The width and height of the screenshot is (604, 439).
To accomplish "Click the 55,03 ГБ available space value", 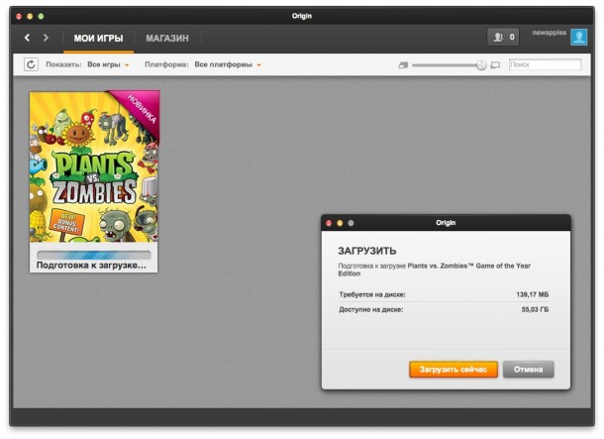I will 535,309.
